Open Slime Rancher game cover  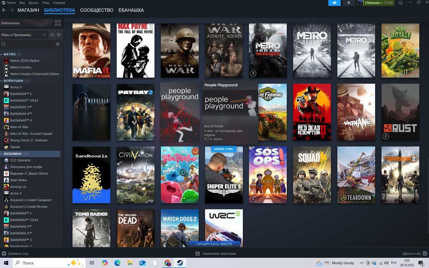coord(180,175)
